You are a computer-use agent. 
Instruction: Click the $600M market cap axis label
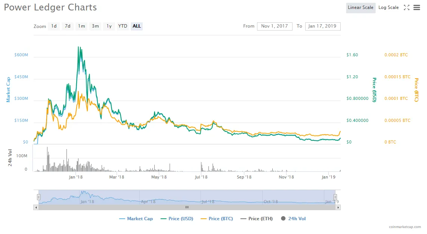[21, 55]
